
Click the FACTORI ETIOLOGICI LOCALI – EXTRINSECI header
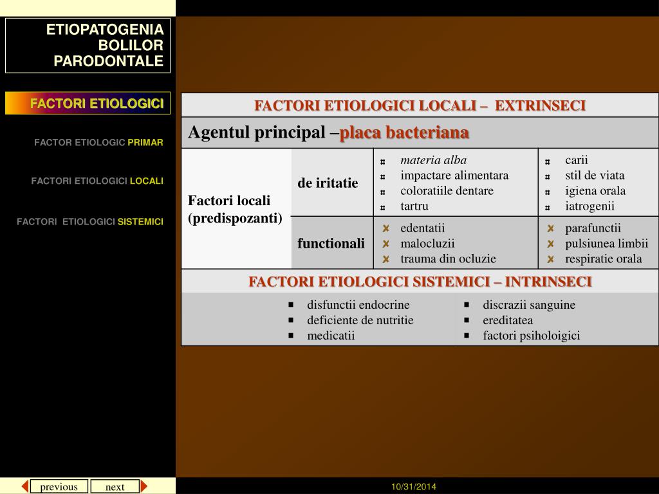[420, 105]
